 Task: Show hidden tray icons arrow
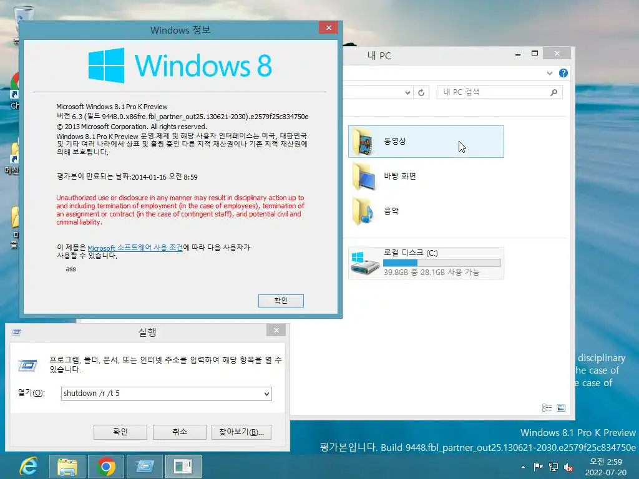click(x=524, y=467)
